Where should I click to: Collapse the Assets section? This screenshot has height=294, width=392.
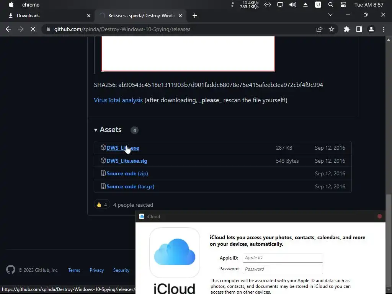pyautogui.click(x=108, y=130)
